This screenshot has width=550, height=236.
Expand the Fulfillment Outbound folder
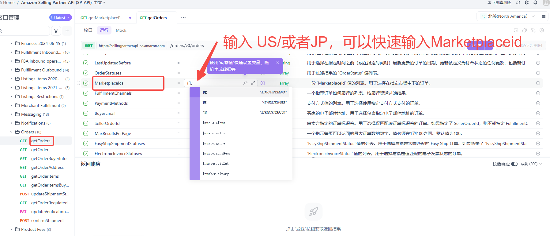[x=11, y=70]
